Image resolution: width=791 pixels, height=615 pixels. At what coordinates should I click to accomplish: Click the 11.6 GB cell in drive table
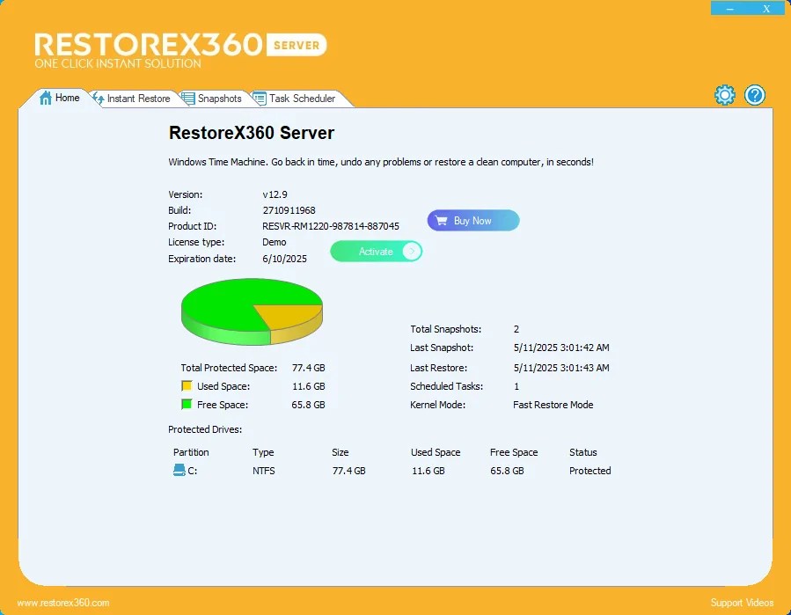click(x=428, y=471)
